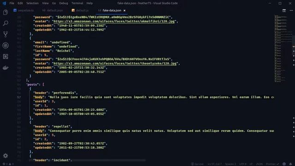295x166 pixels.
Task: Click the JSON language mode indicator
Action: coord(259,164)
